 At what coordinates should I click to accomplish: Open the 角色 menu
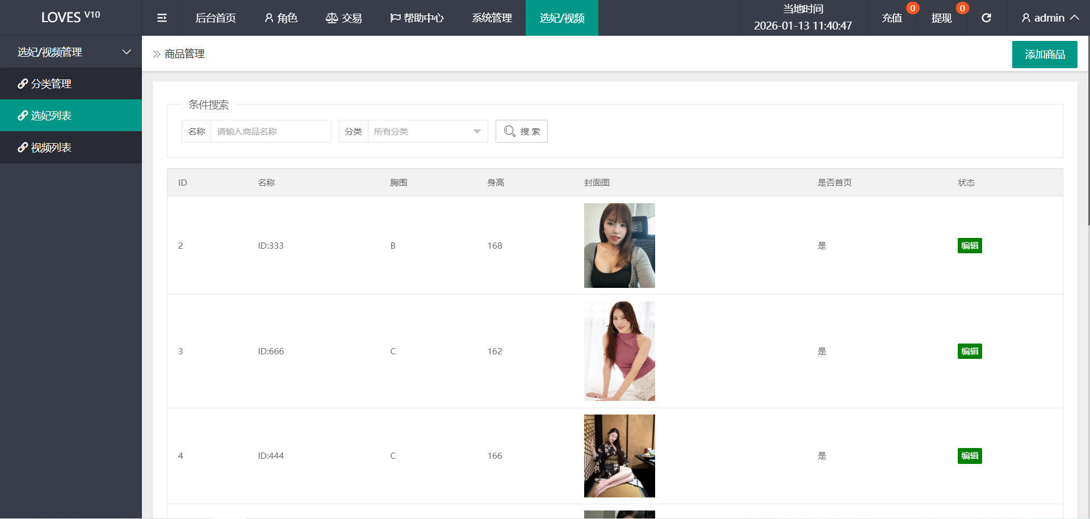(x=281, y=18)
